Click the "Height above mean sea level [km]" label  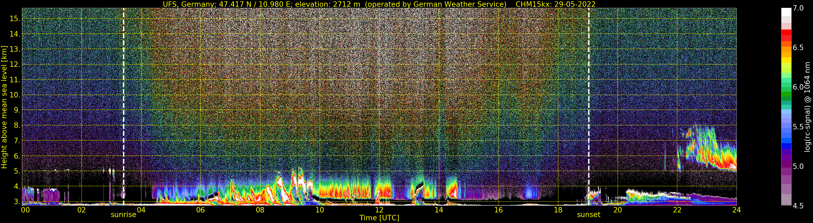pos(4,107)
